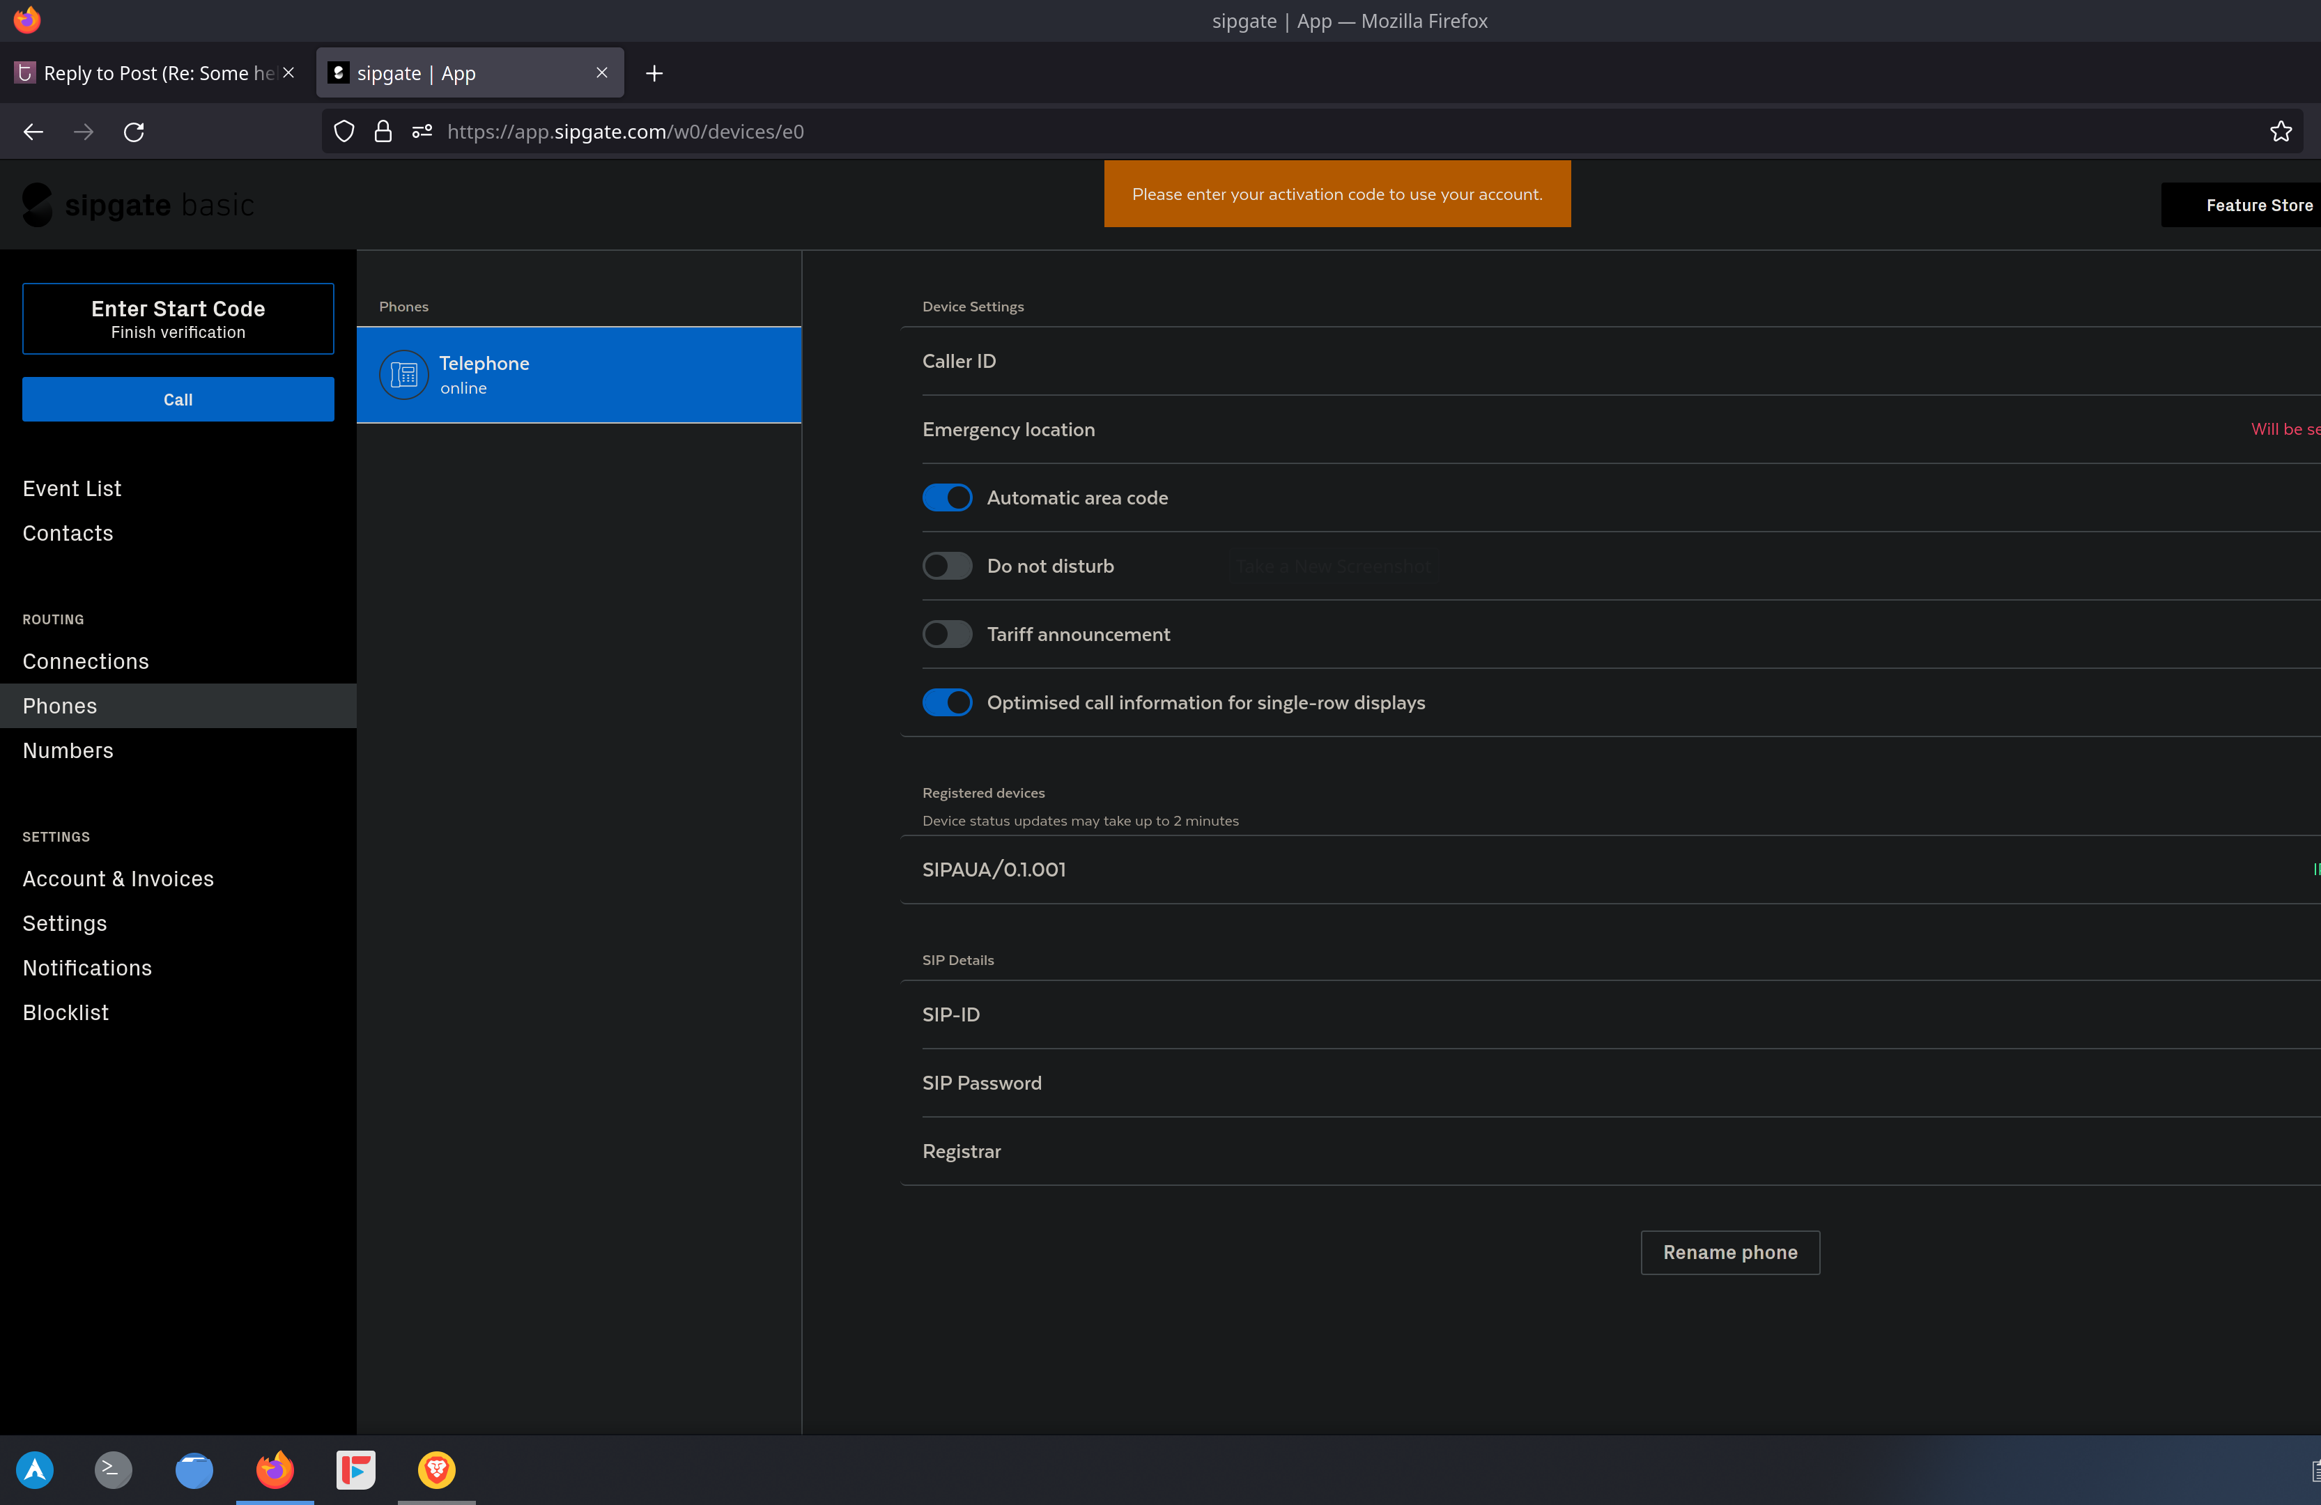Click the Rename phone button
This screenshot has height=1505, width=2321.
pos(1729,1252)
